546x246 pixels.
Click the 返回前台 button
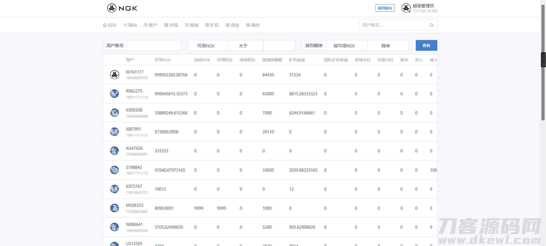[x=385, y=8]
